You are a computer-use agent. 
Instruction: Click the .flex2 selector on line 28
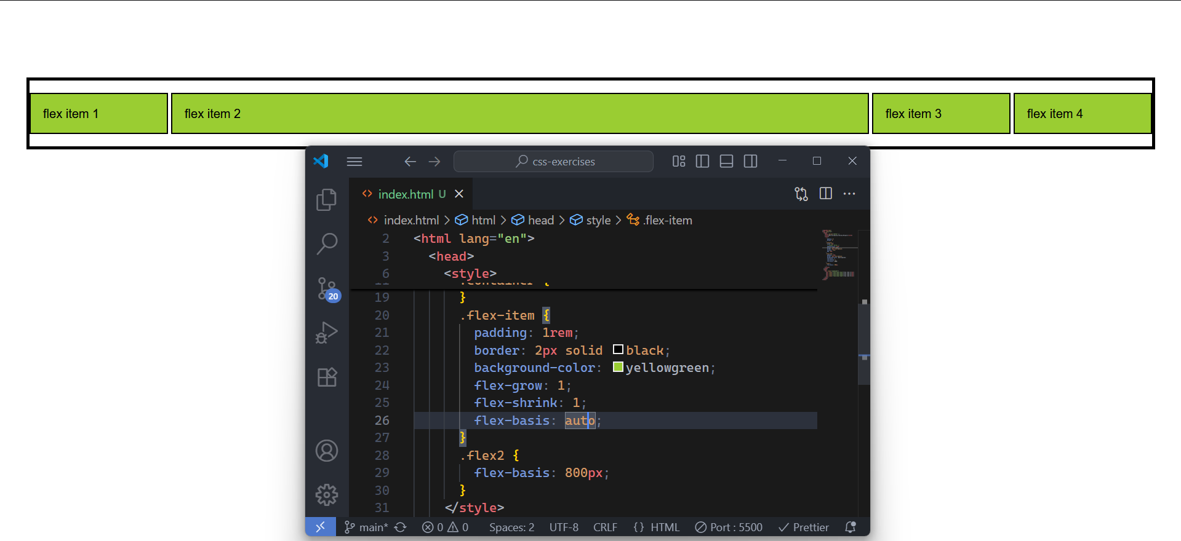point(482,456)
